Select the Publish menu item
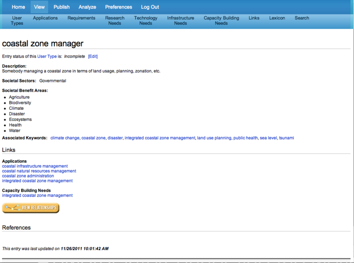This screenshot has width=354, height=263. [x=61, y=7]
